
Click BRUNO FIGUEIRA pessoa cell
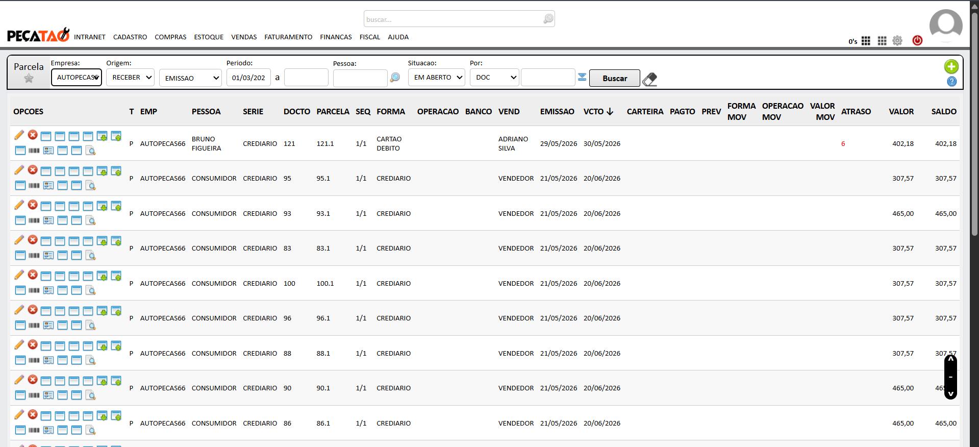[x=206, y=144]
